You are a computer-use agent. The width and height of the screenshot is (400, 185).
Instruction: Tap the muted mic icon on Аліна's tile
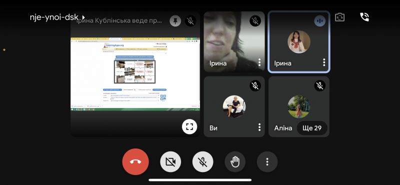(x=319, y=85)
